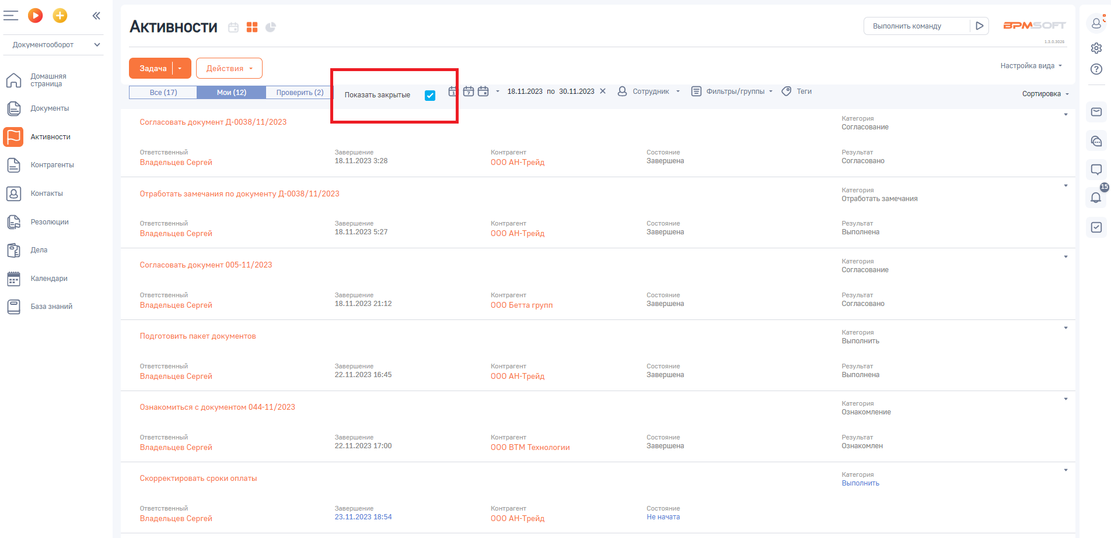Viewport: 1111px width, 538px height.
Task: Clear the date range filter with X
Action: tap(603, 92)
